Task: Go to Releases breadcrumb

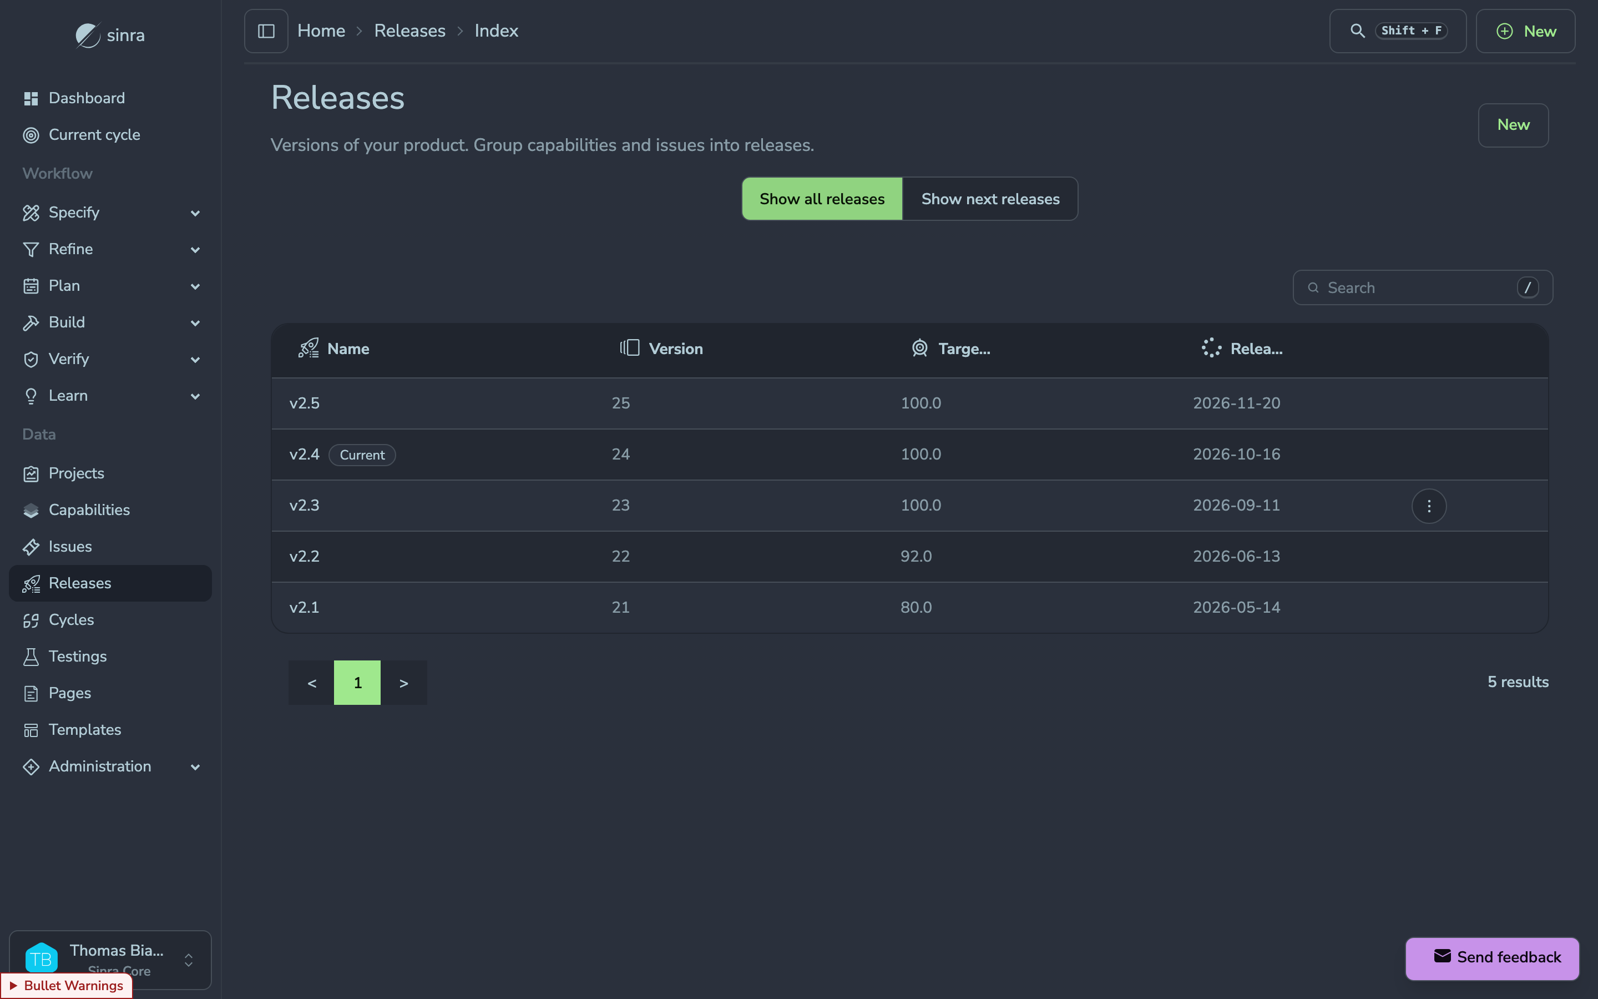Action: [410, 31]
